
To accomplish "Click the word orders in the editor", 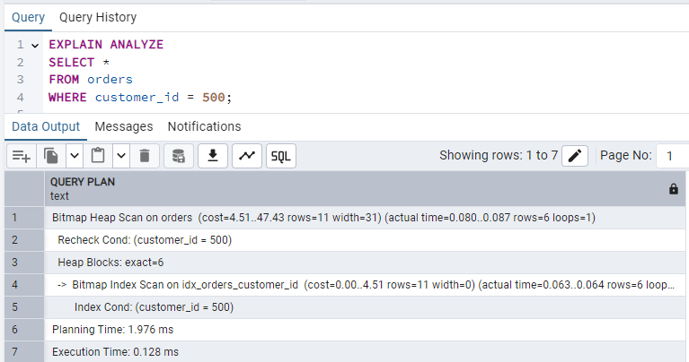I will point(110,80).
